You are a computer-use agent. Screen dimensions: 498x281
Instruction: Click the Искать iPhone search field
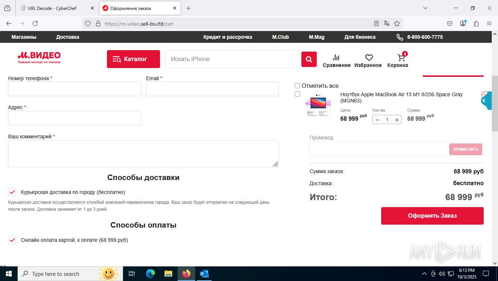coord(233,59)
